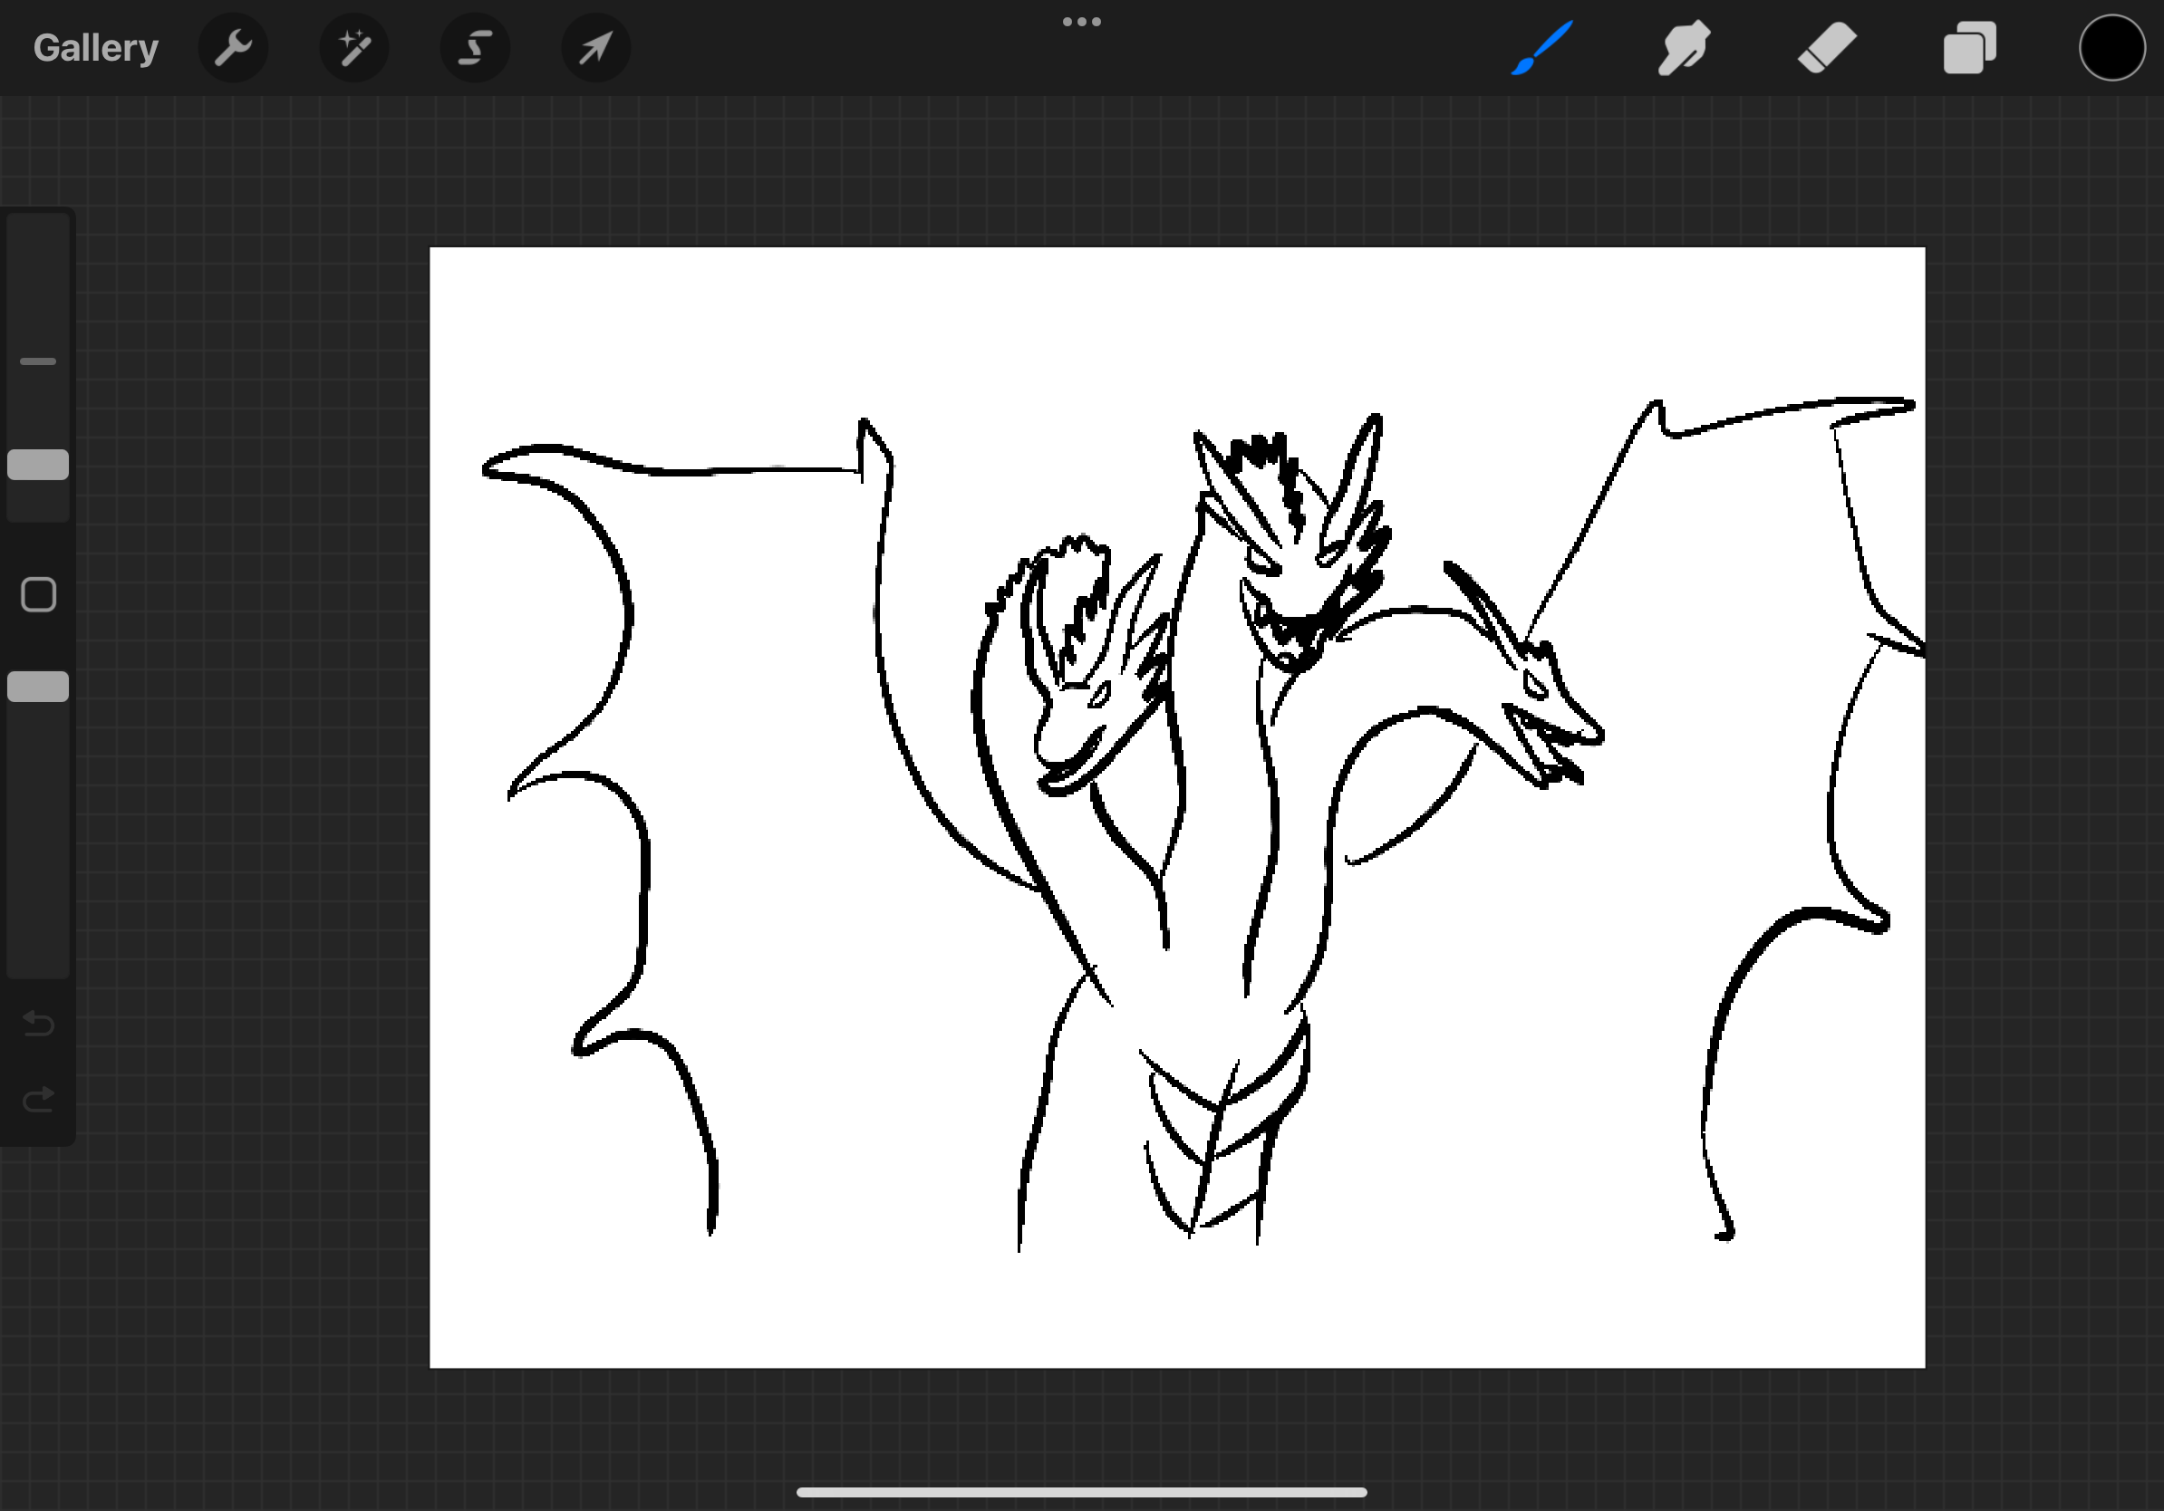The height and width of the screenshot is (1511, 2164).
Task: Open the Layers panel
Action: [x=1970, y=47]
